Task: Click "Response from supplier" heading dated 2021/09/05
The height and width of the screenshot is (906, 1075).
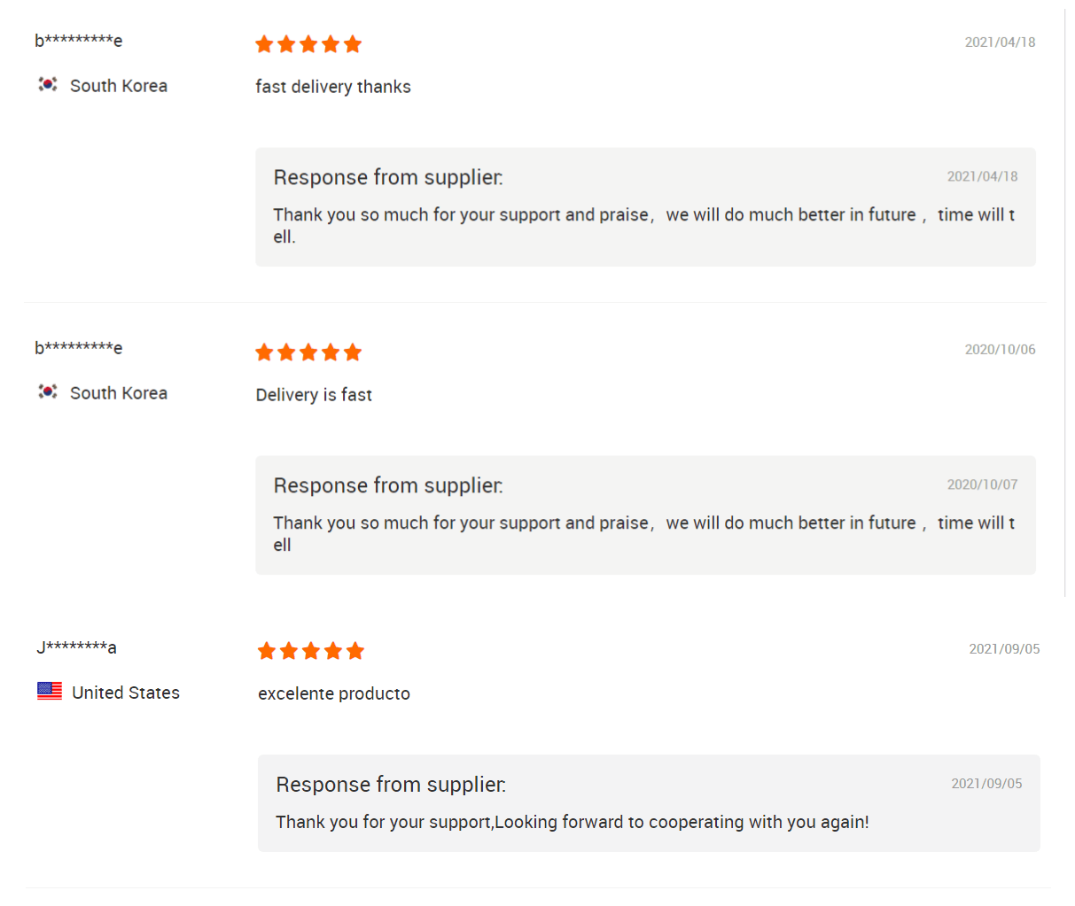Action: click(391, 785)
